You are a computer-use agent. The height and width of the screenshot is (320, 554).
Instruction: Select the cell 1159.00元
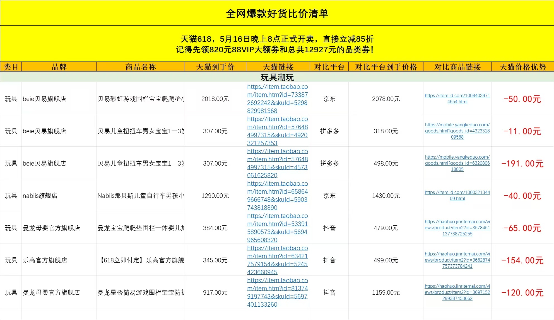click(386, 292)
